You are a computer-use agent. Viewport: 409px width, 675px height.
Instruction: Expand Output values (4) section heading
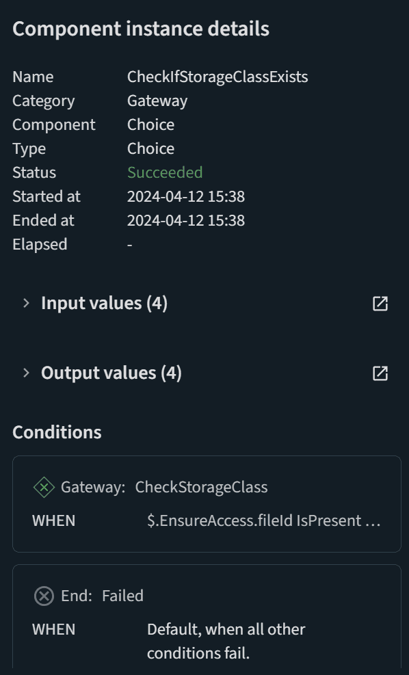[x=111, y=373]
